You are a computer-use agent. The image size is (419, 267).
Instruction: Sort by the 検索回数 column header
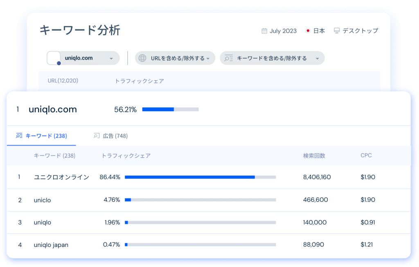pos(314,156)
